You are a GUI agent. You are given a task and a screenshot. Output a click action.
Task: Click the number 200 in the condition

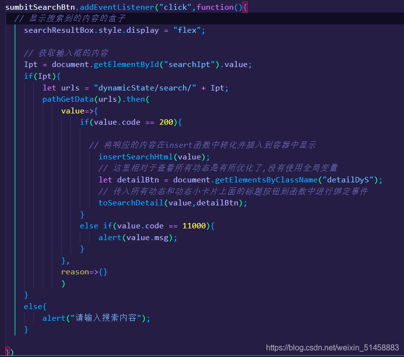pos(166,122)
